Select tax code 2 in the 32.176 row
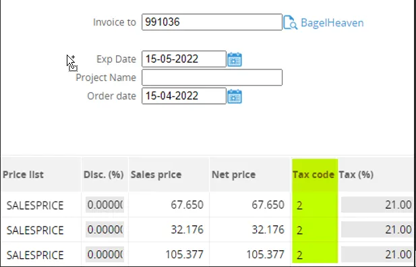Image resolution: width=416 pixels, height=267 pixels. pyautogui.click(x=299, y=231)
